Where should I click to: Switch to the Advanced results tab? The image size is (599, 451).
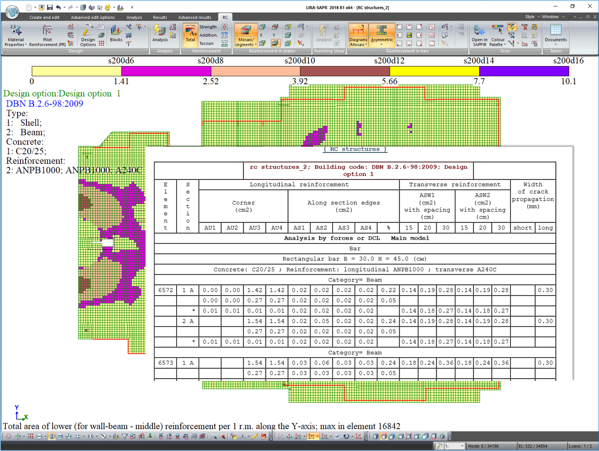pyautogui.click(x=195, y=17)
